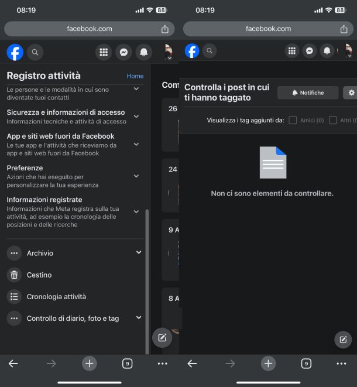
Task: Expand Sicurezza e informazioni di accesso
Action: [x=136, y=117]
